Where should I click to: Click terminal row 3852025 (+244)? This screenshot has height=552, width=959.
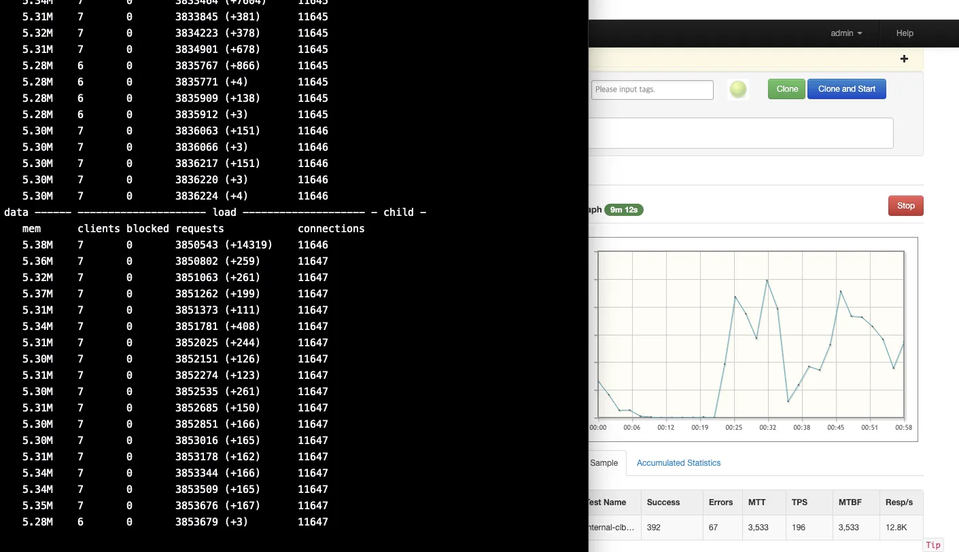[175, 343]
